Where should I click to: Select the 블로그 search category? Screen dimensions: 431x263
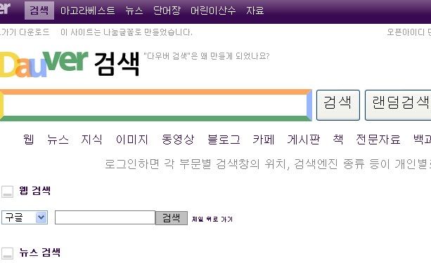point(224,140)
